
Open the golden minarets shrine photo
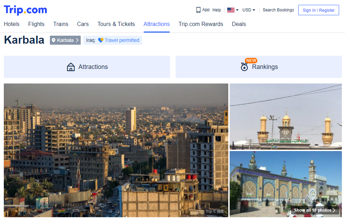click(285, 116)
